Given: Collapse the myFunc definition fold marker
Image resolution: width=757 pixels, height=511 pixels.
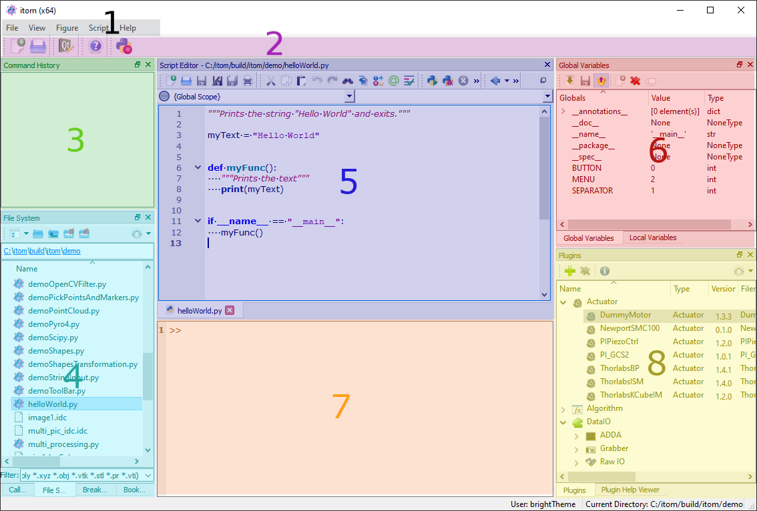Looking at the screenshot, I should (x=198, y=167).
